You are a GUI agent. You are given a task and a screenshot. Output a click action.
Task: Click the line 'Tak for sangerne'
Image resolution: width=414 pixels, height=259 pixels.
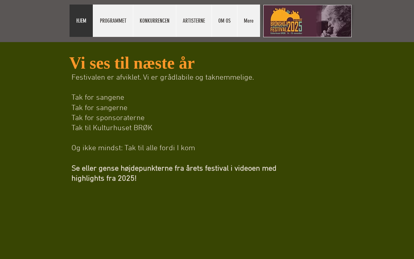click(99, 108)
